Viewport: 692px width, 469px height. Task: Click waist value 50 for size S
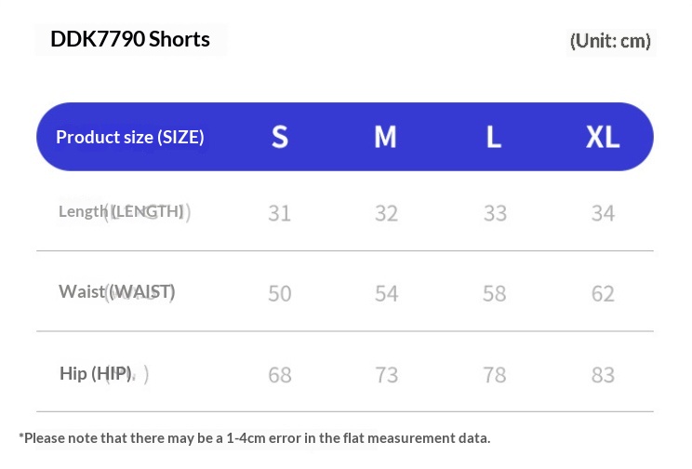pyautogui.click(x=279, y=294)
